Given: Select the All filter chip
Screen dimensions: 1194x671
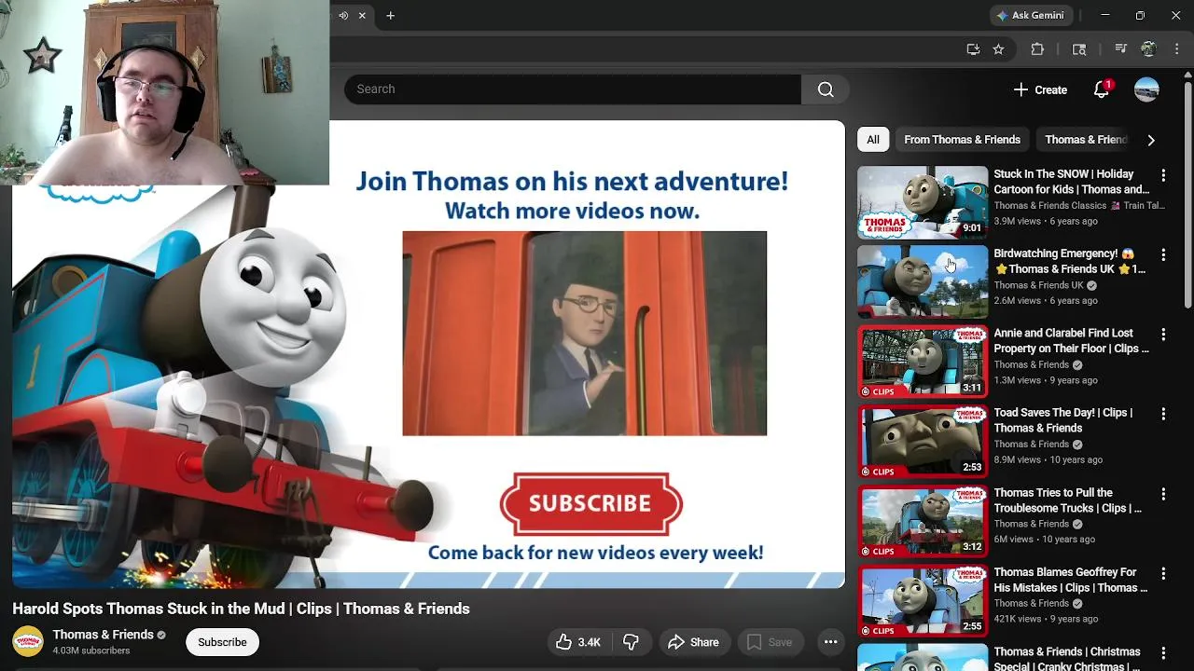Looking at the screenshot, I should (x=872, y=140).
